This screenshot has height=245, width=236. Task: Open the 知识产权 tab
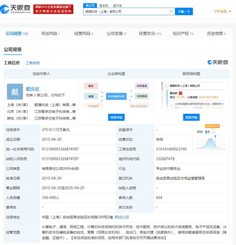[183, 34]
